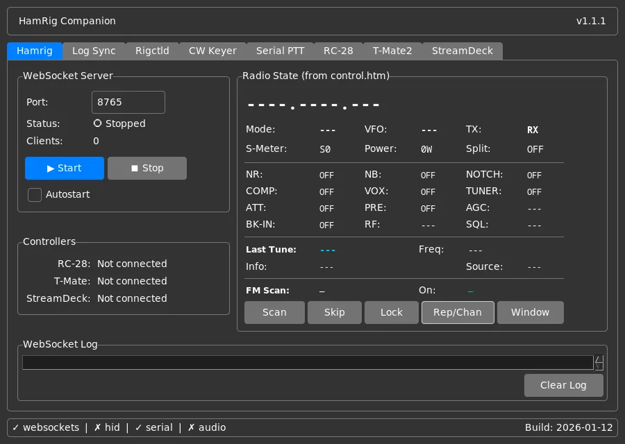The height and width of the screenshot is (444, 625).
Task: Clear the WebSocket log
Action: click(x=564, y=386)
